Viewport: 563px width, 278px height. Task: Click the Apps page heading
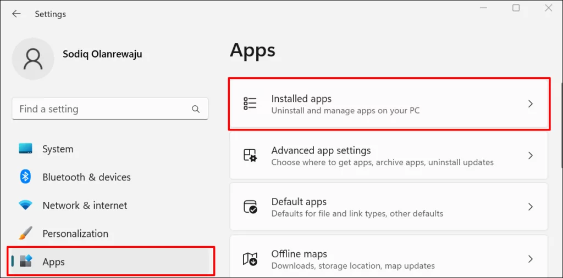[x=252, y=50]
